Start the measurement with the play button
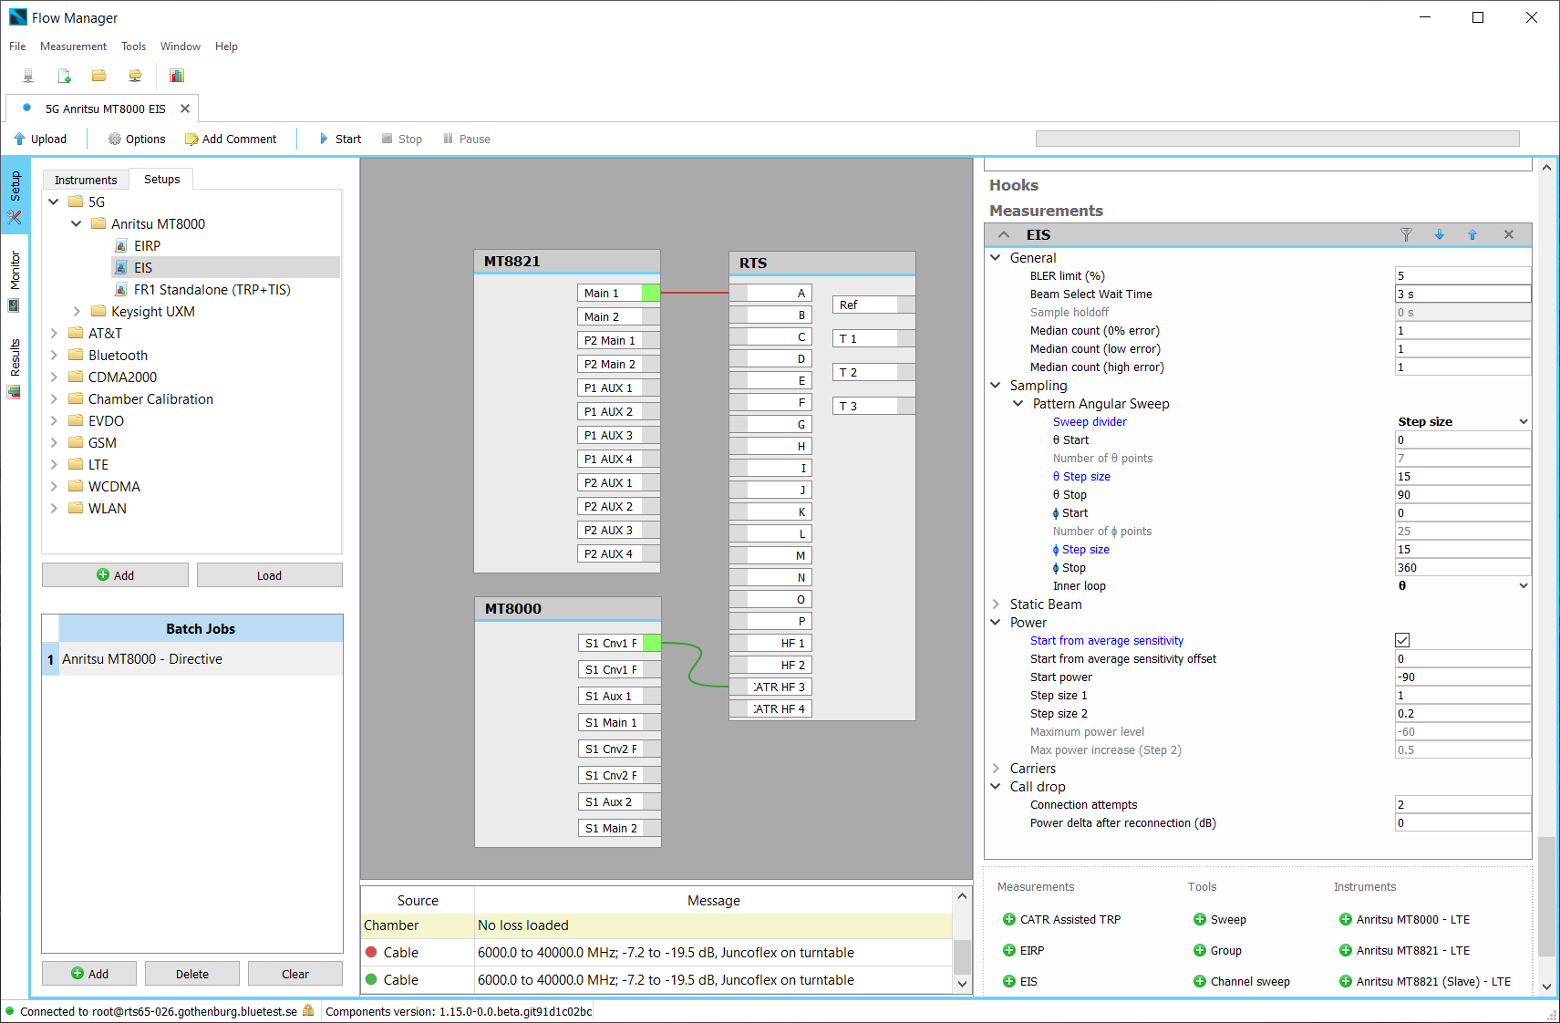The height and width of the screenshot is (1023, 1560). 340,139
